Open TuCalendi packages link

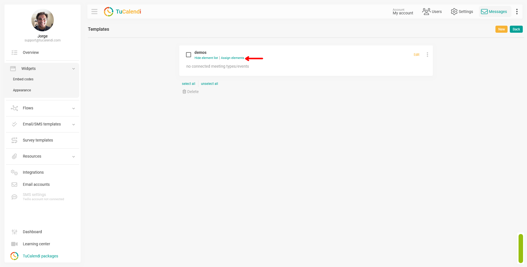click(40, 256)
